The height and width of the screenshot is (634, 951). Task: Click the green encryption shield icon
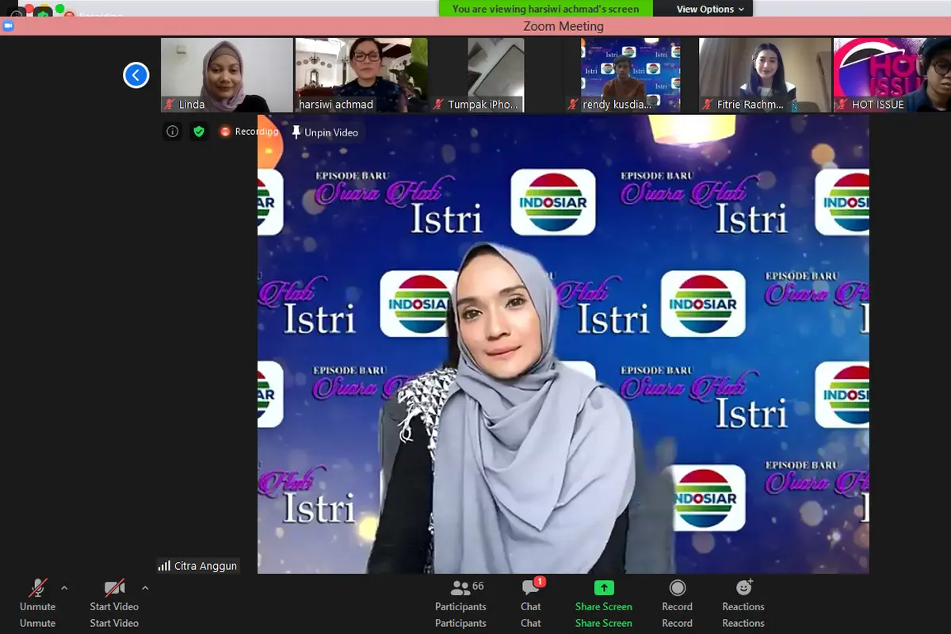pos(199,132)
